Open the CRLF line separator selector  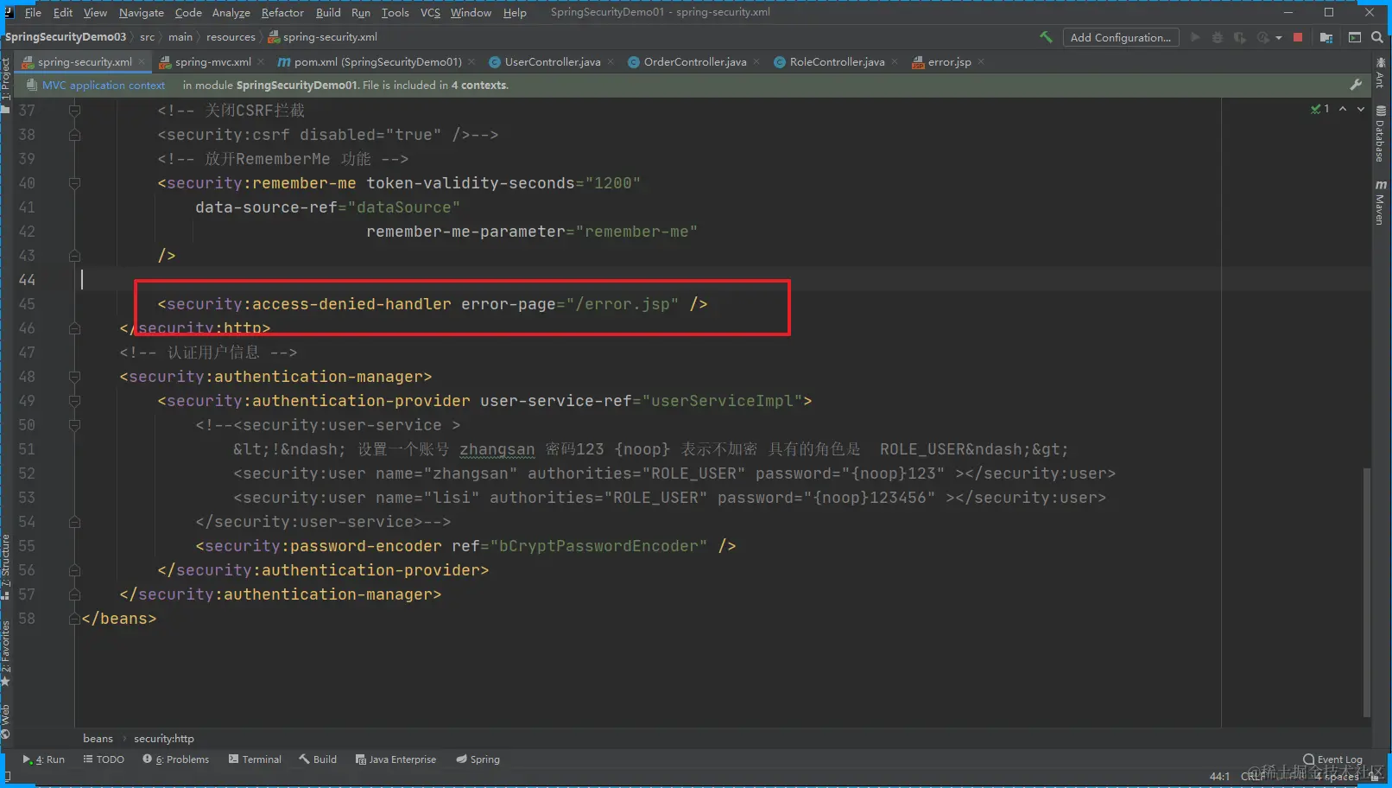pyautogui.click(x=1252, y=776)
